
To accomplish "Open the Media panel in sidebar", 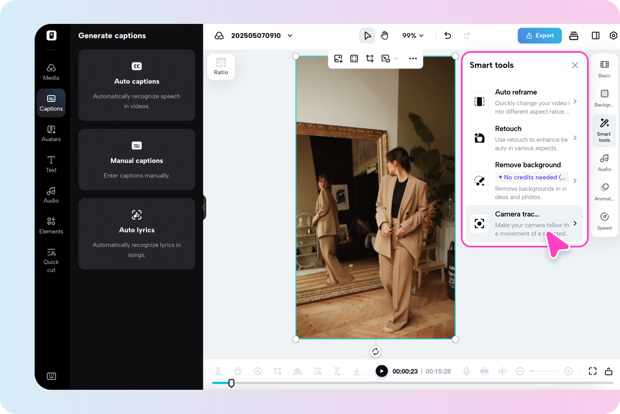I will (x=51, y=72).
